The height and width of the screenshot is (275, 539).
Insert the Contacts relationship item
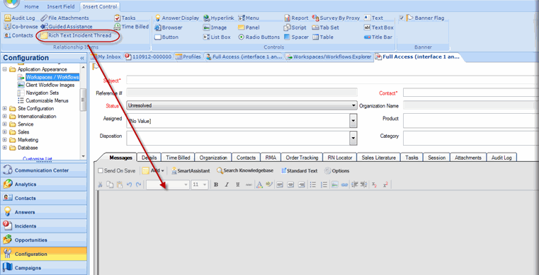pos(19,35)
